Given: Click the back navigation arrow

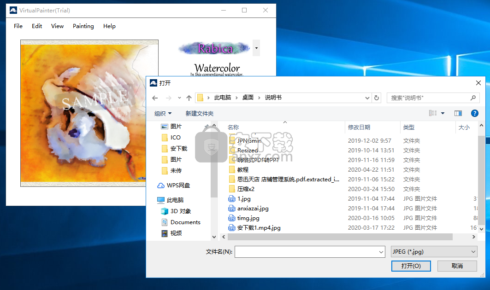Looking at the screenshot, I should (155, 98).
